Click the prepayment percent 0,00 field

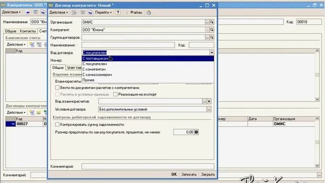coord(184,132)
